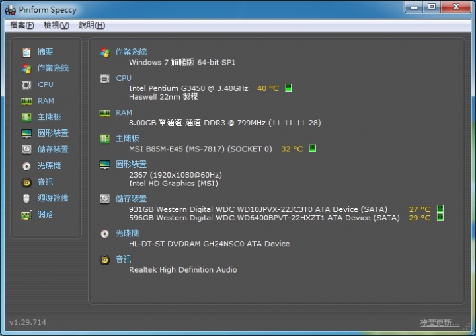Click the 主機板 board icon in sidebar
This screenshot has width=476, height=336.
pyautogui.click(x=26, y=117)
